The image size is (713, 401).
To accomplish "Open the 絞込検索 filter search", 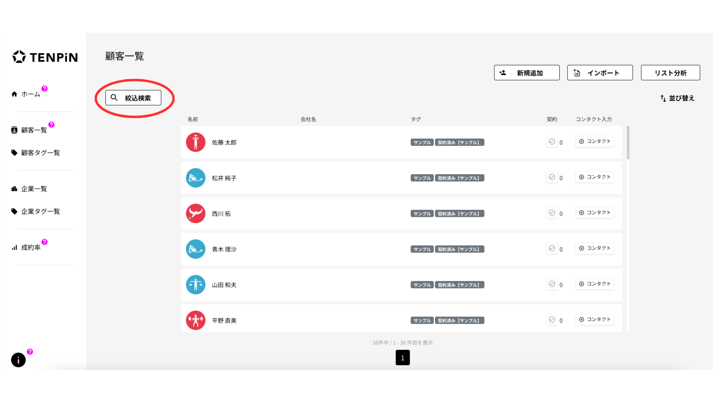I will tap(133, 98).
